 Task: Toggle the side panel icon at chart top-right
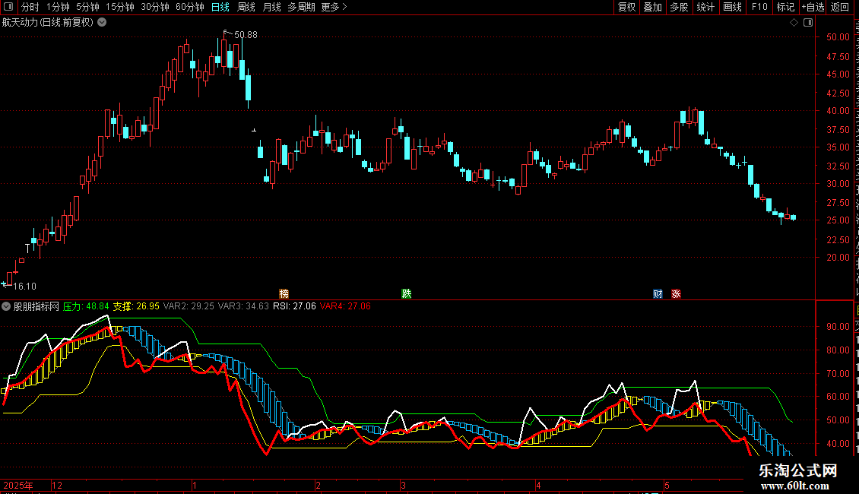(808, 23)
